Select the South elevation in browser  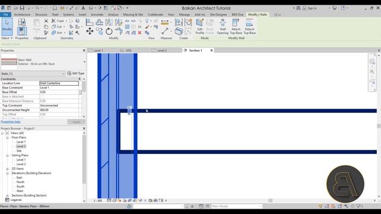point(20,187)
